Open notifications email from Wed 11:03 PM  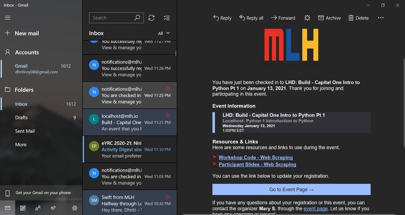130,176
